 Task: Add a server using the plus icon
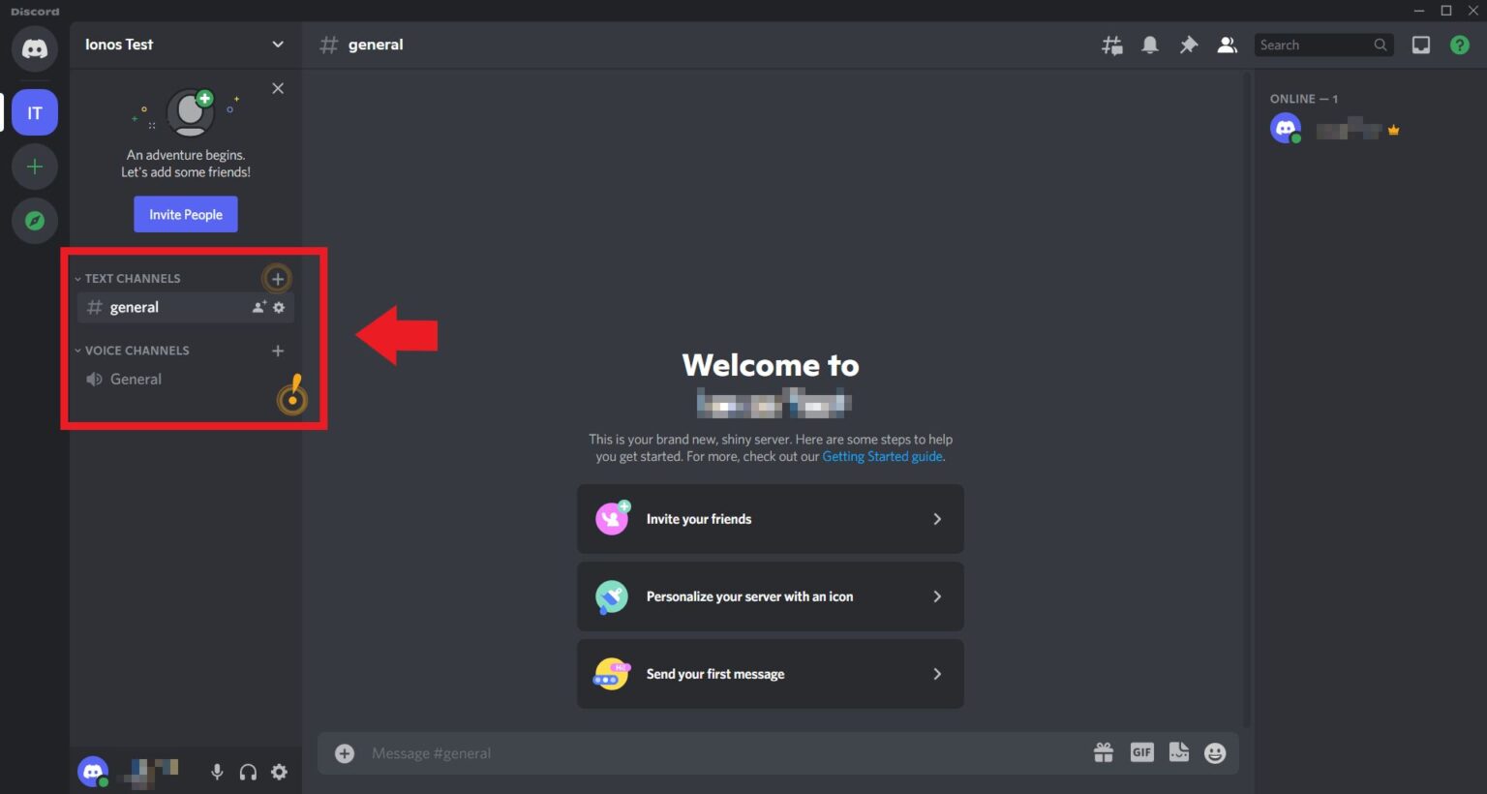click(34, 166)
